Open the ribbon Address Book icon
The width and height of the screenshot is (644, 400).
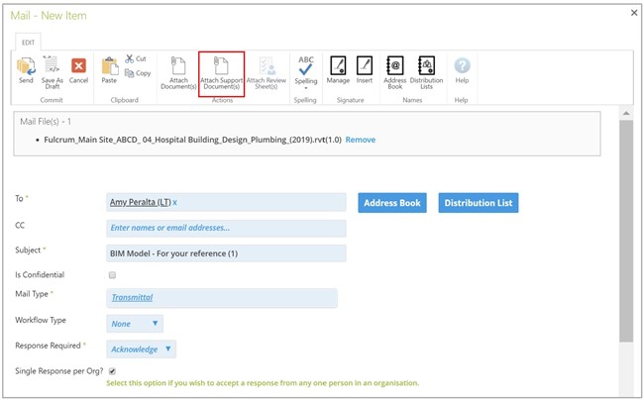click(x=394, y=69)
